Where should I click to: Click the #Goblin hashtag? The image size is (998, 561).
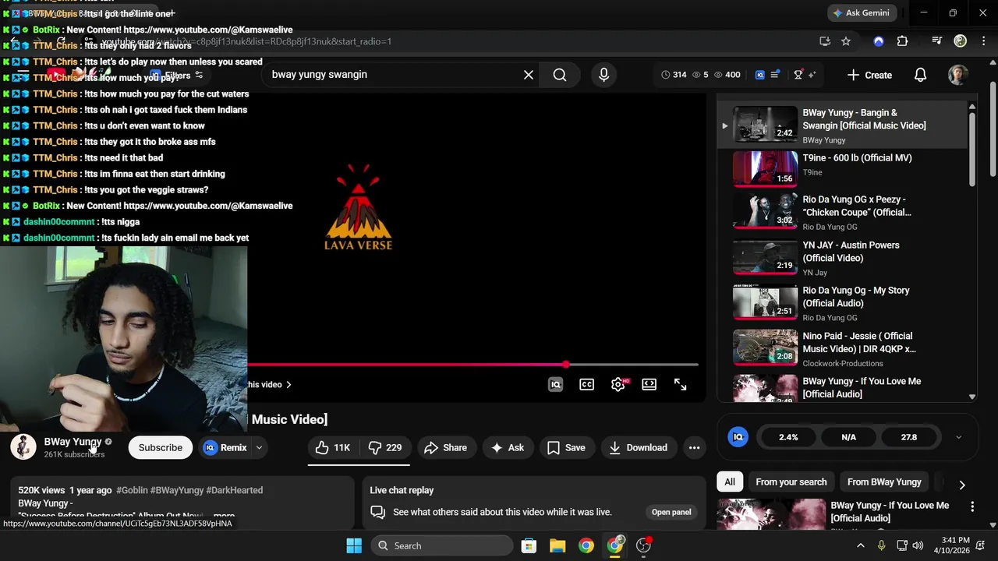click(x=132, y=490)
